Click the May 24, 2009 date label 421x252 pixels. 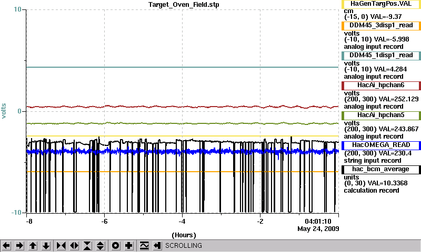318,229
